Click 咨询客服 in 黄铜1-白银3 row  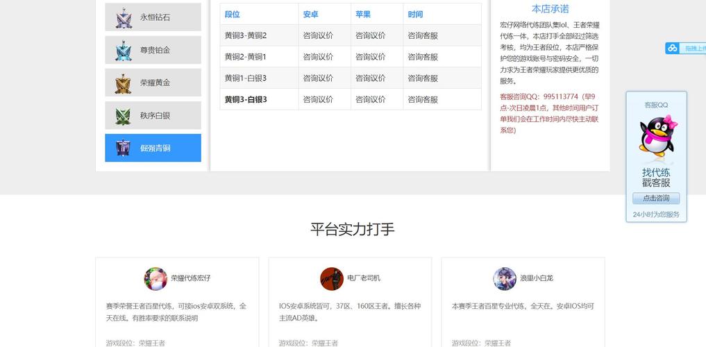[x=423, y=78]
